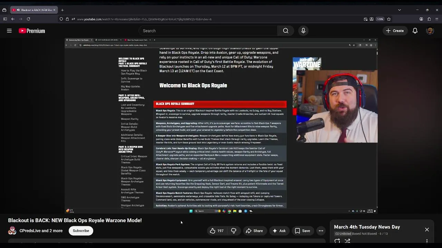Open the YouTube account avatar menu
The width and height of the screenshot is (442, 248).
coord(430,31)
